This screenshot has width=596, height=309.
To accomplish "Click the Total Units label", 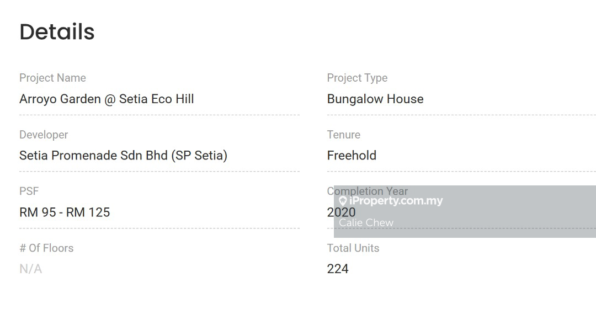I will click(353, 248).
